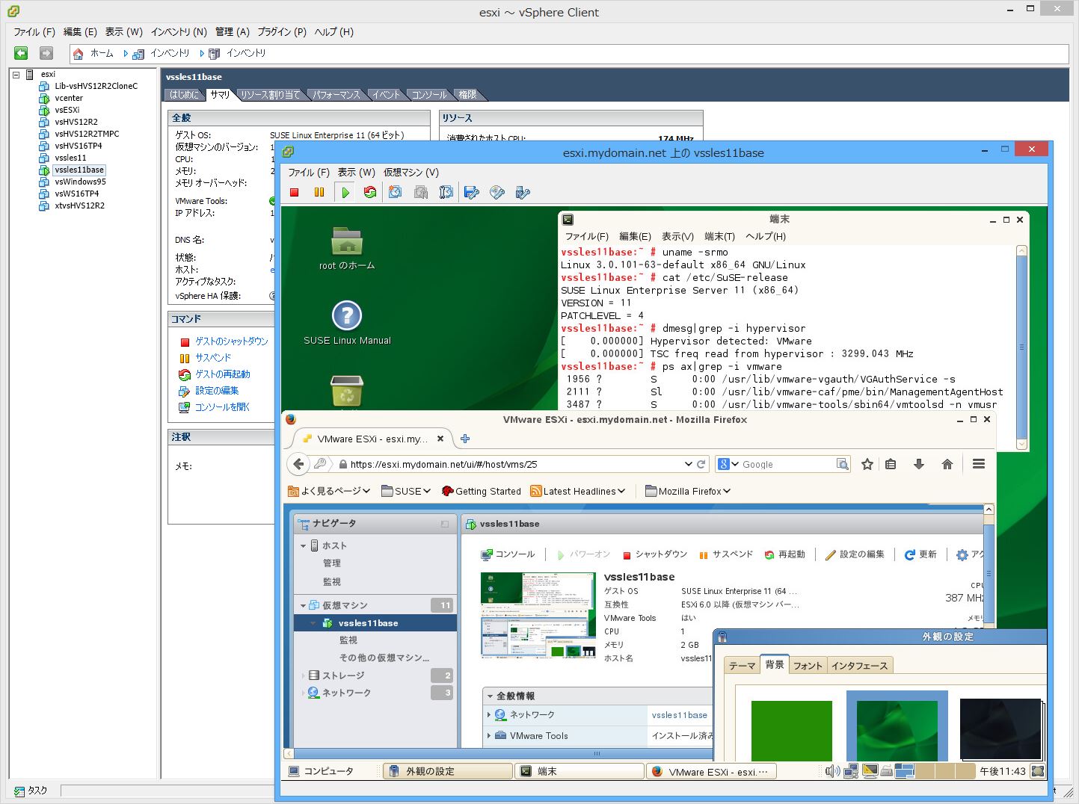1079x804 pixels.
Task: Open 端末(T) menu in terminal window
Action: point(719,236)
